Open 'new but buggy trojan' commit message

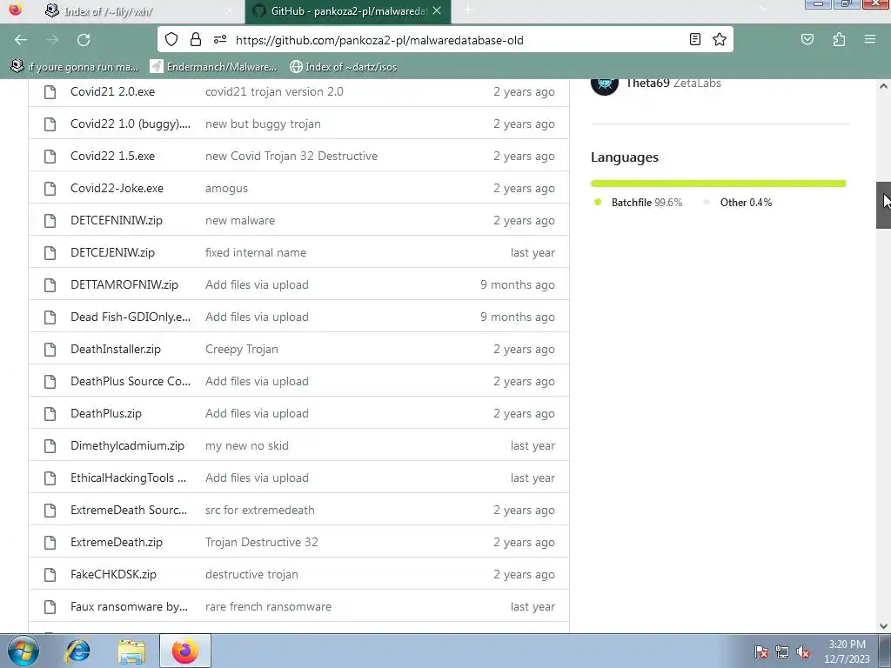pos(263,124)
